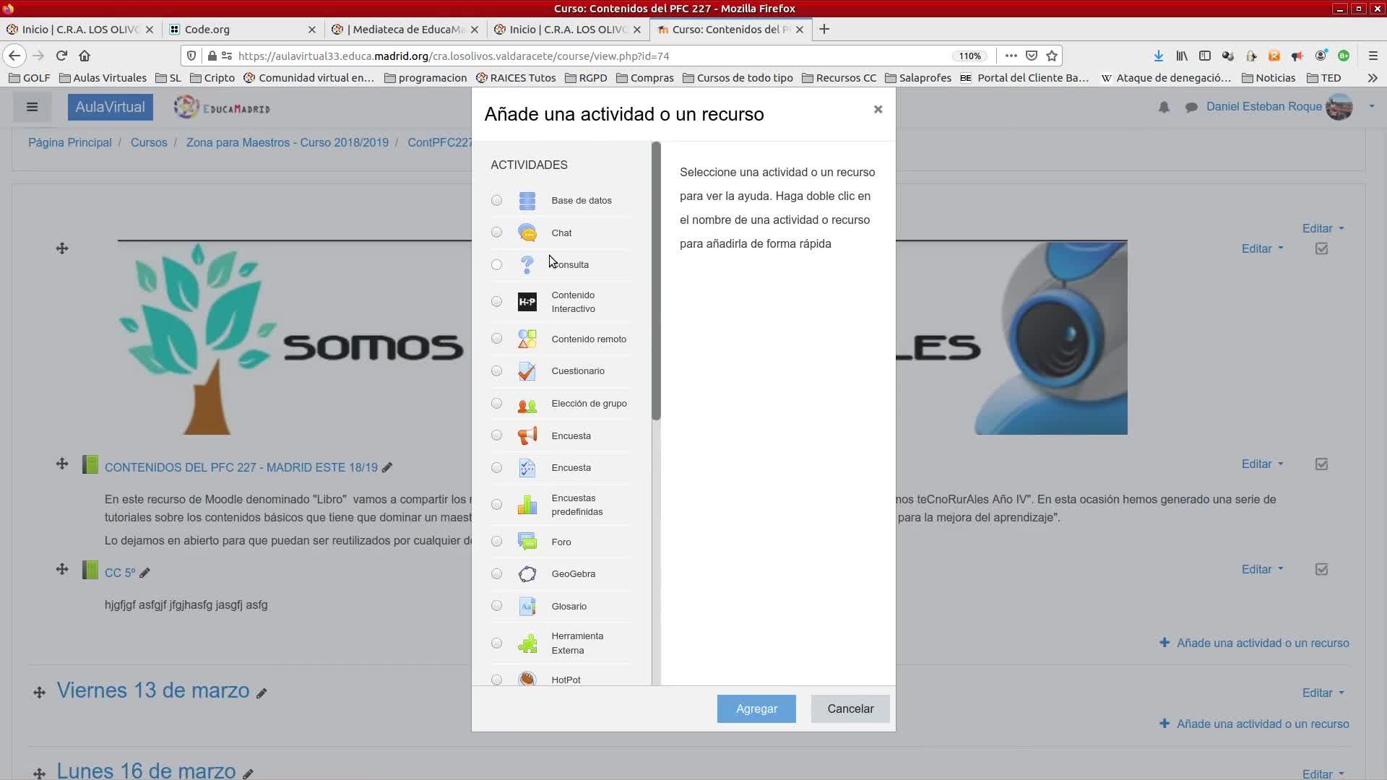Click the Base de datos activity icon
This screenshot has width=1387, height=780.
(x=527, y=201)
